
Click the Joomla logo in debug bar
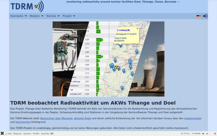tap(2, 133)
